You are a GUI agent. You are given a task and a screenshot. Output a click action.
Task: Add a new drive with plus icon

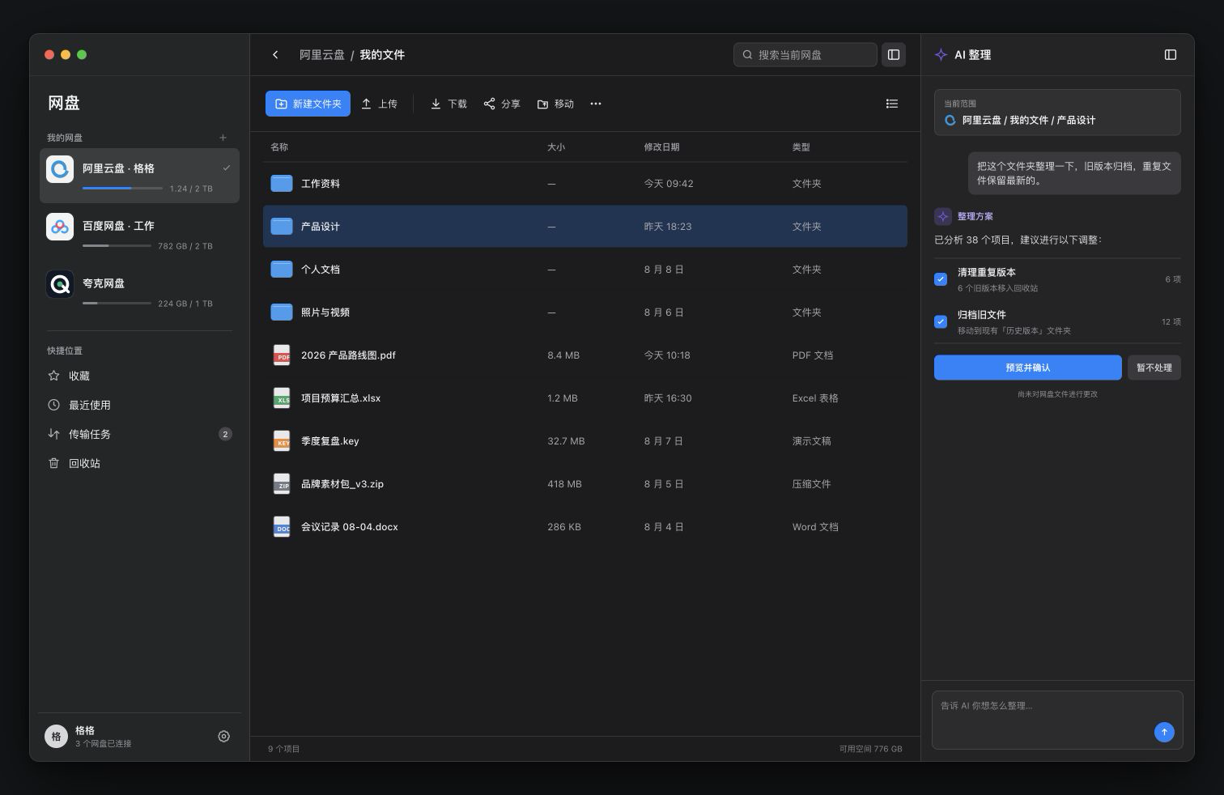[x=223, y=138]
